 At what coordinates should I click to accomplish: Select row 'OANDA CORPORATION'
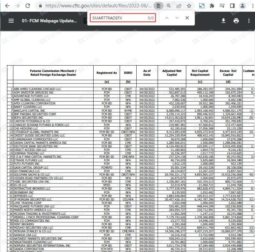(x=130, y=249)
